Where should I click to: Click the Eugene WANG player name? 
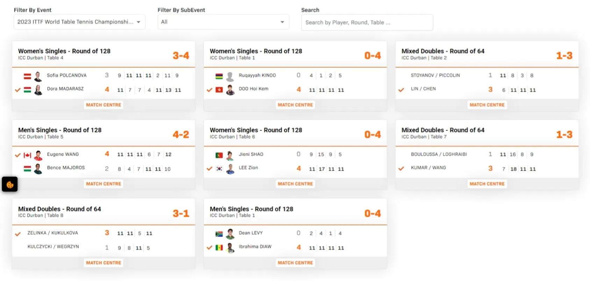(63, 154)
